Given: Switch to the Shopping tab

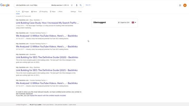Looking at the screenshot, I should click(x=43, y=12).
